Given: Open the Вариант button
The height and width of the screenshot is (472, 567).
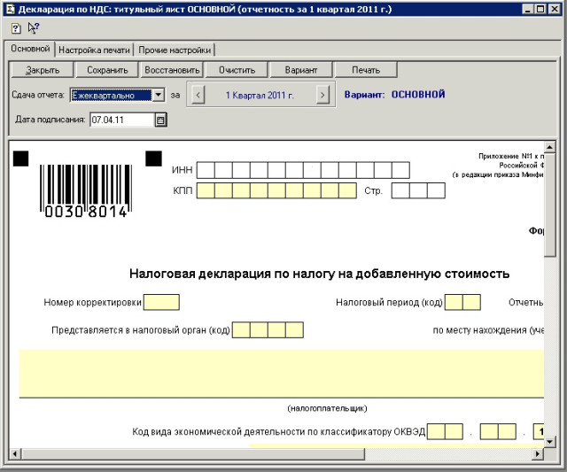Looking at the screenshot, I should pyautogui.click(x=300, y=70).
